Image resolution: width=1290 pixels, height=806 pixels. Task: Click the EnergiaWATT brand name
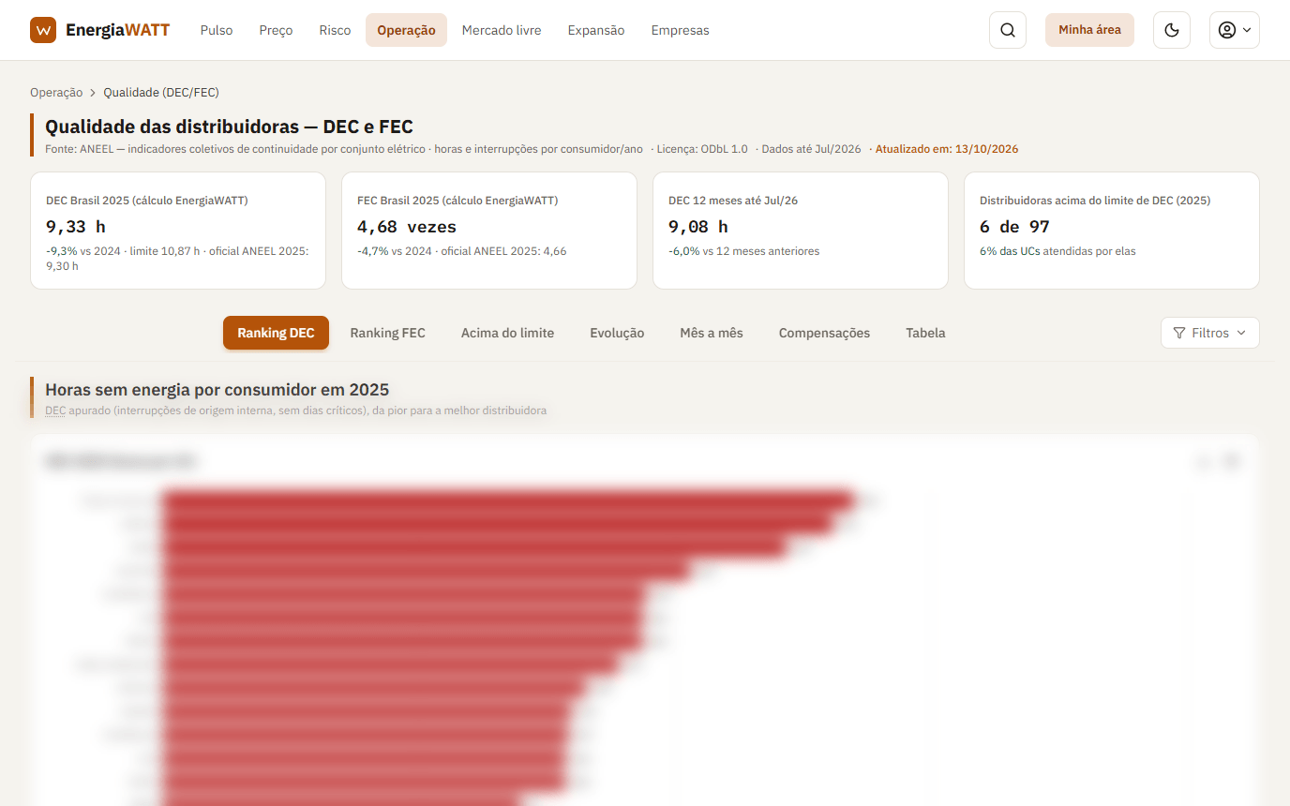coord(118,30)
